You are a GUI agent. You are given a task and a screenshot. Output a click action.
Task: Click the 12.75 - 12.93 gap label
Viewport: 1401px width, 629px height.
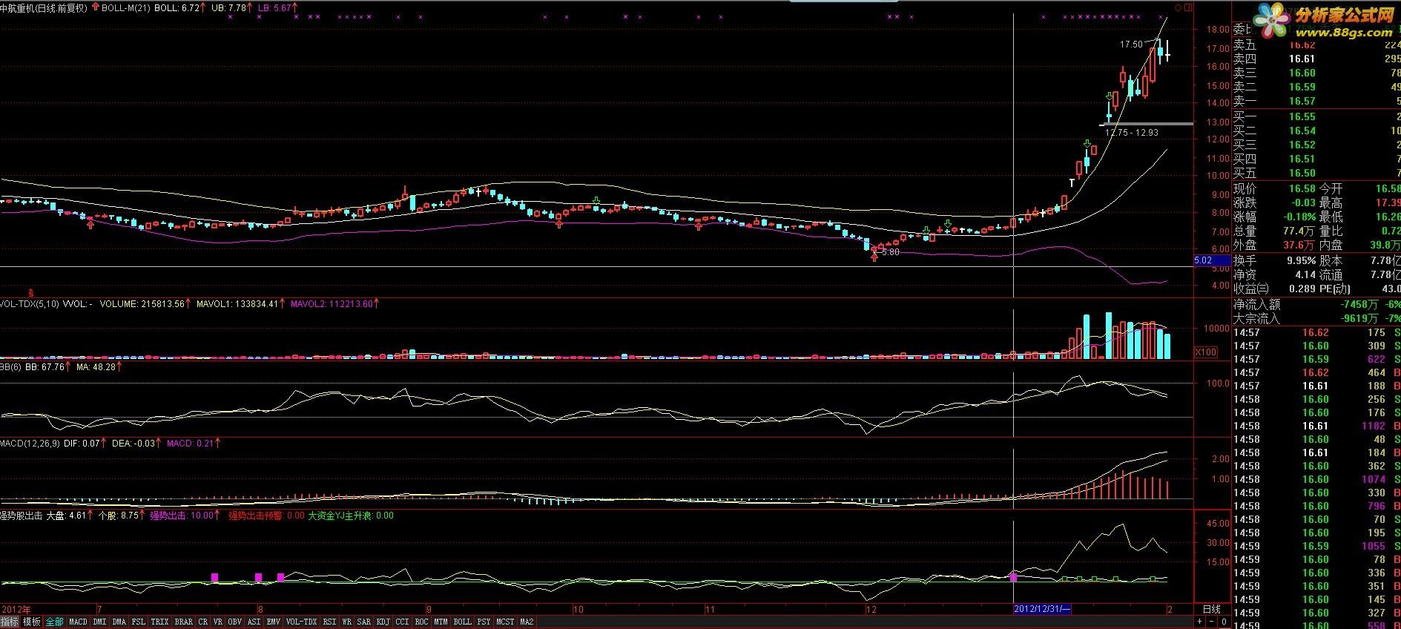point(1131,133)
